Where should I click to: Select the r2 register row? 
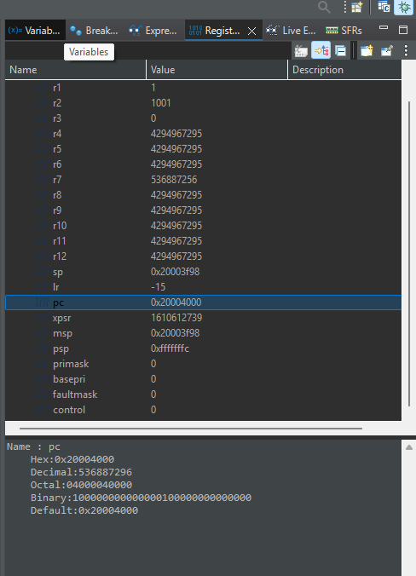coord(203,103)
